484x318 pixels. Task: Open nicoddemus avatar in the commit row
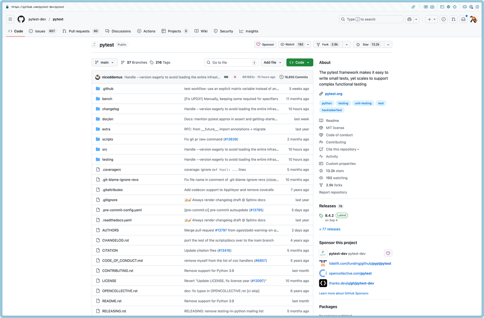tap(98, 77)
